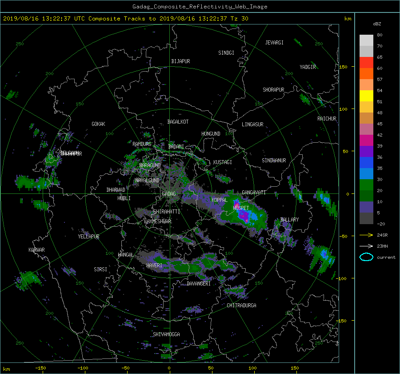The image size is (400, 374).
Task: Click the YELLAPUR city label
Action: tap(88, 237)
